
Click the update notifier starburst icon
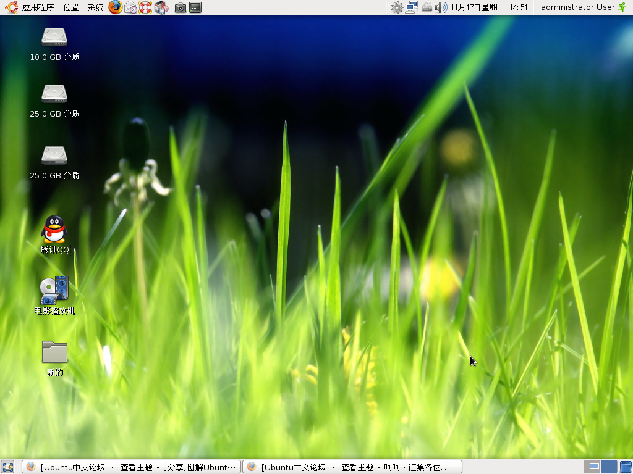tap(397, 7)
